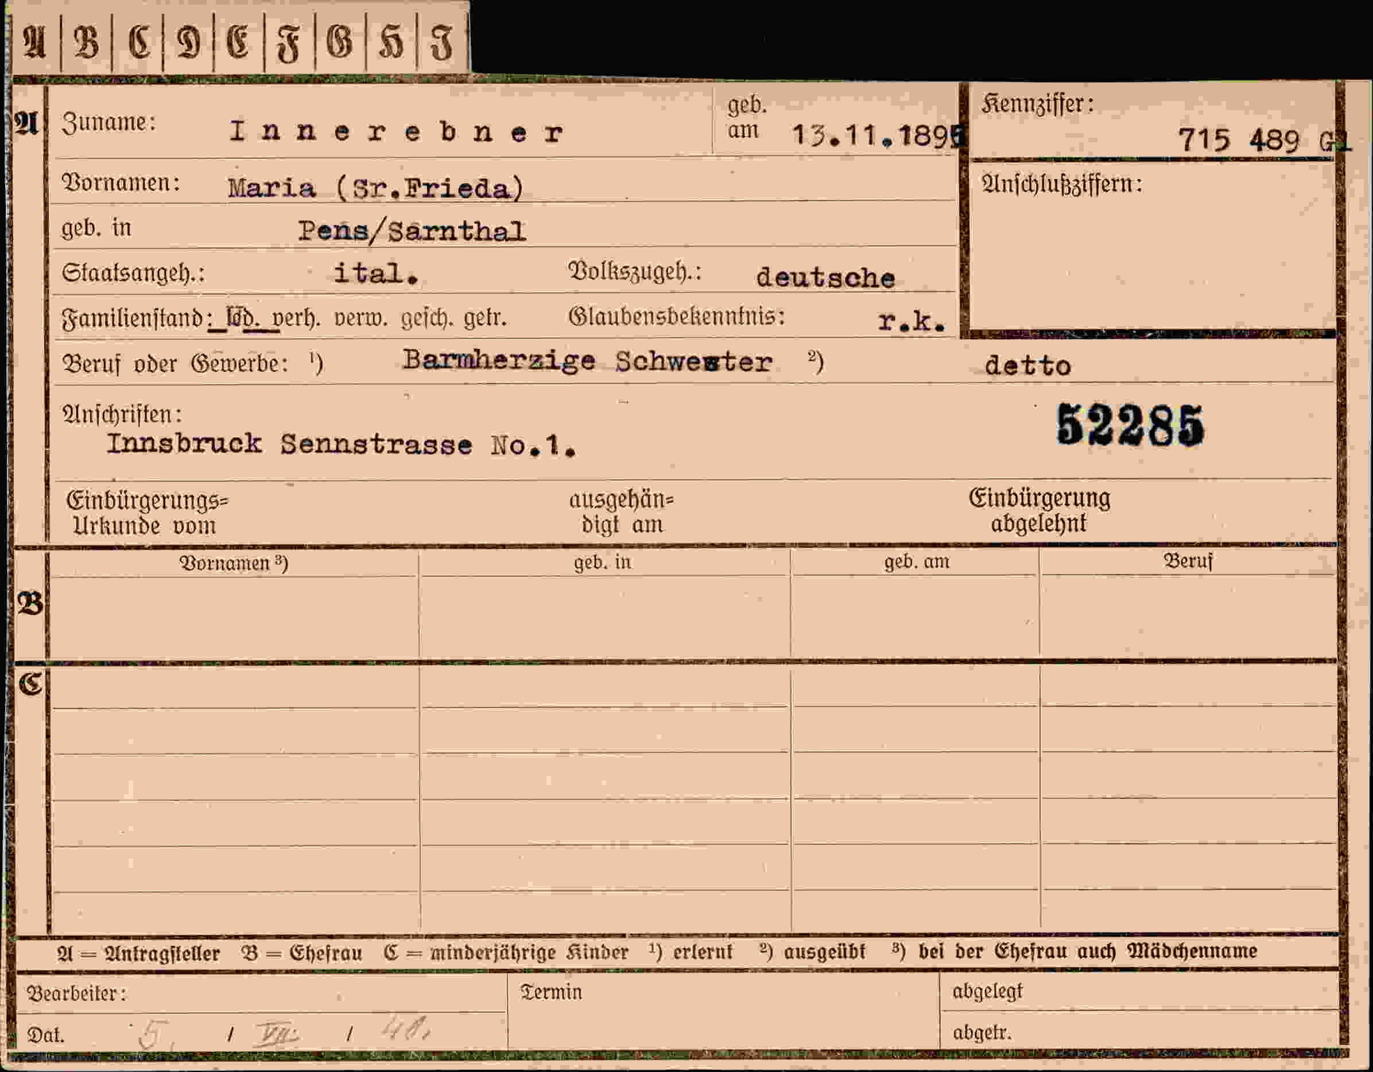This screenshot has height=1072, width=1373.
Task: Click the Kennziffer label
Action: point(1038,104)
